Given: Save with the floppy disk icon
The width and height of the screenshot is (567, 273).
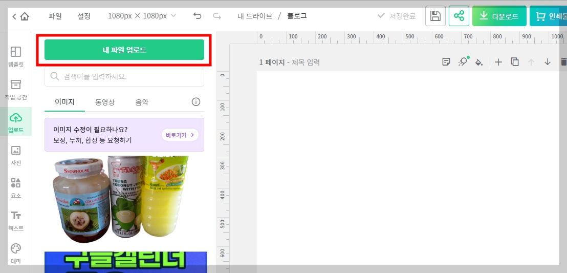Looking at the screenshot, I should (435, 16).
